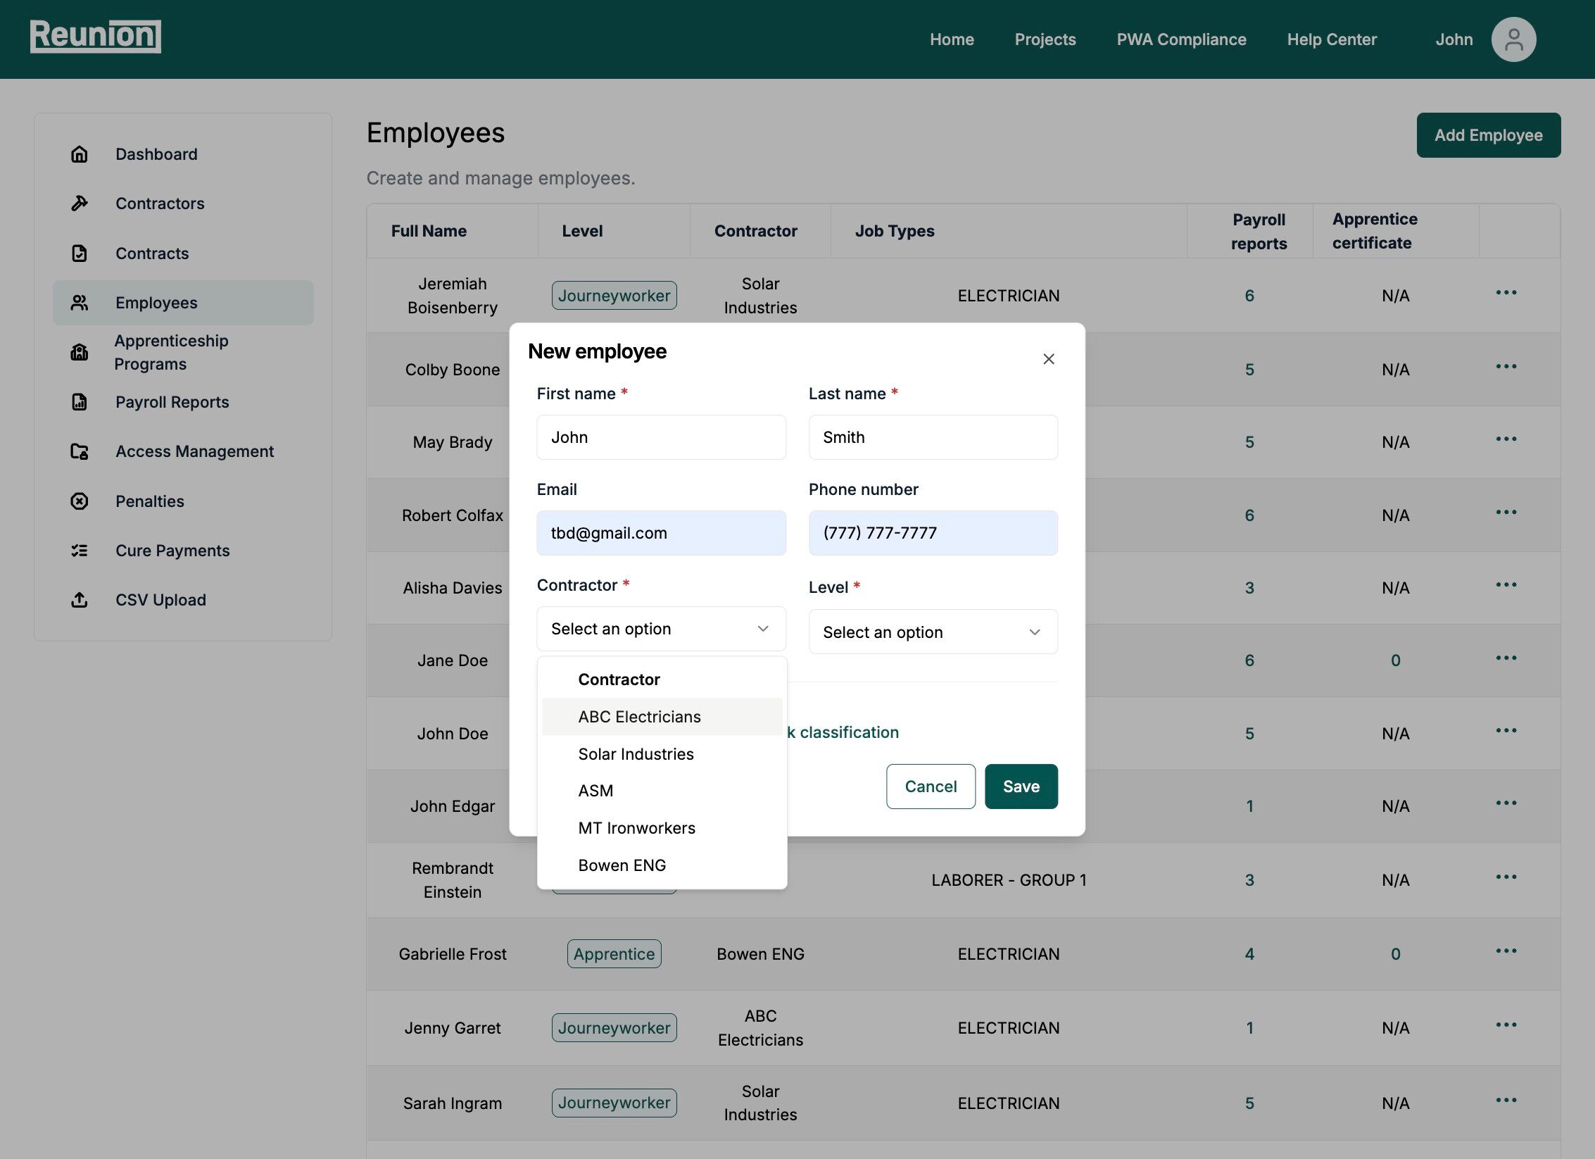The height and width of the screenshot is (1159, 1595).
Task: Click the Access Management folder-lock icon
Action: (x=80, y=451)
